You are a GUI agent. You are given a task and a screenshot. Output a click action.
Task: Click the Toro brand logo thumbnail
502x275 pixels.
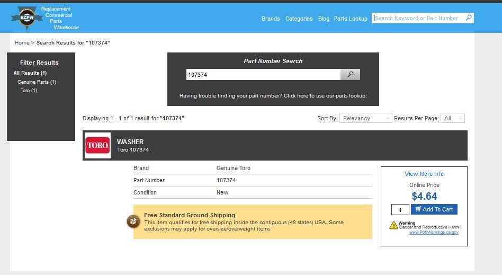(97, 146)
